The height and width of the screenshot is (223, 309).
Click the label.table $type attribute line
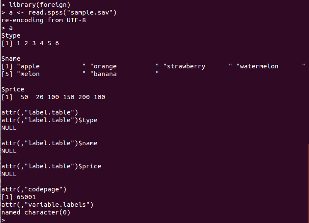(50, 120)
